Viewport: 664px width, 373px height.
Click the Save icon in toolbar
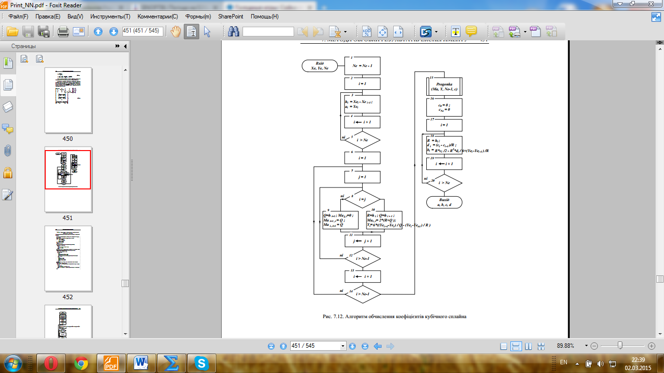pyautogui.click(x=28, y=32)
